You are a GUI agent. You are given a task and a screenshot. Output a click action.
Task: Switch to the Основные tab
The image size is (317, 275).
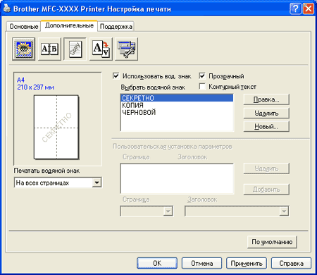(24, 27)
